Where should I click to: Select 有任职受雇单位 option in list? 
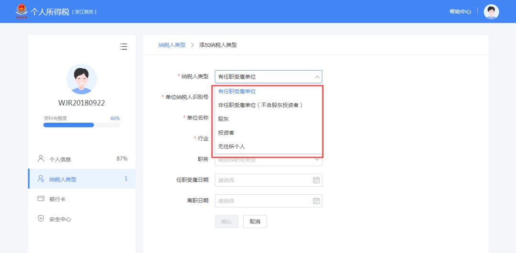[237, 91]
